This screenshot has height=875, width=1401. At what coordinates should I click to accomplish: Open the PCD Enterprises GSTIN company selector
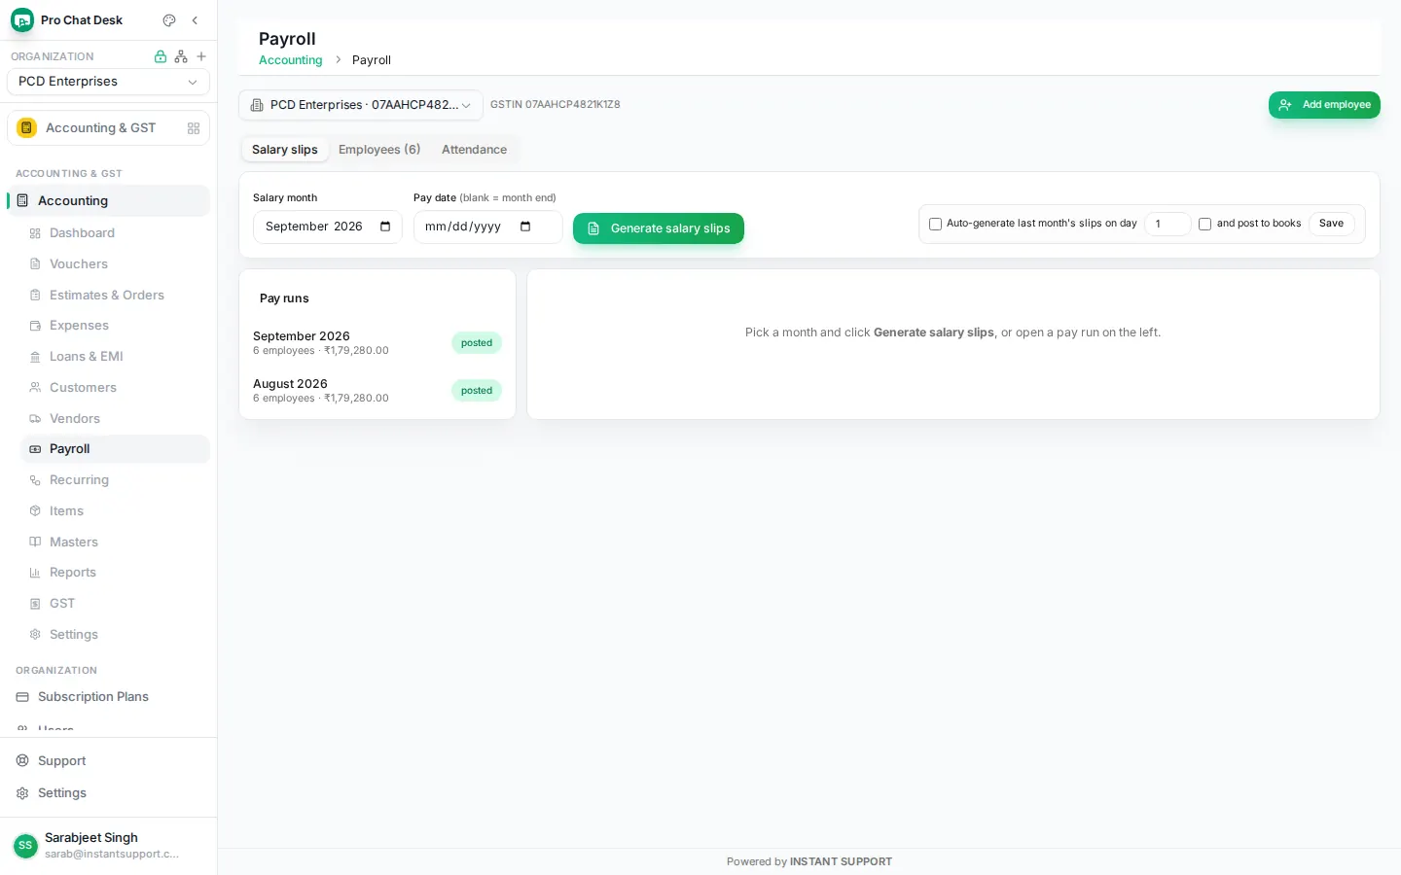361,105
